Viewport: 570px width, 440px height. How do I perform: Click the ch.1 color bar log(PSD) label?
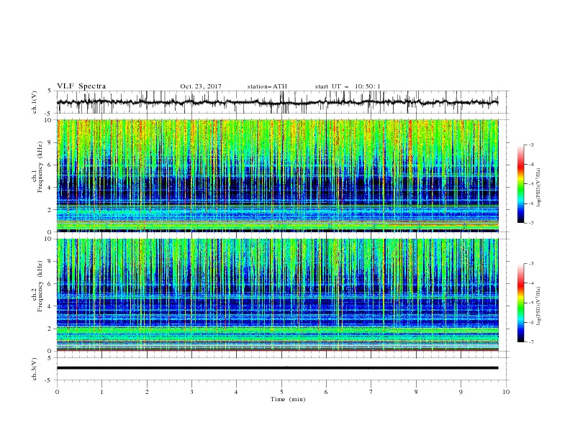[x=538, y=188]
